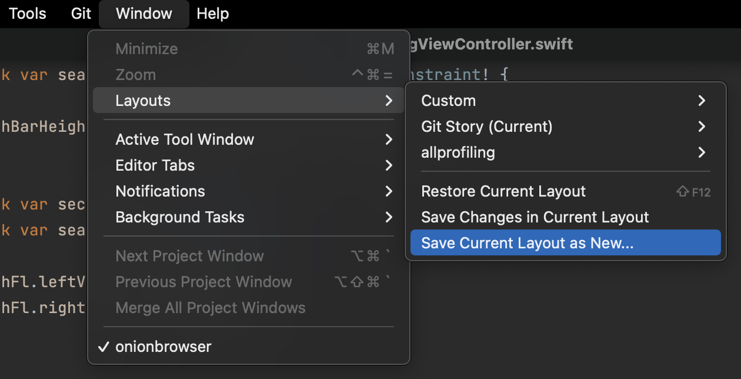Open the Custom layouts entry
The height and width of the screenshot is (379, 741).
click(x=565, y=101)
